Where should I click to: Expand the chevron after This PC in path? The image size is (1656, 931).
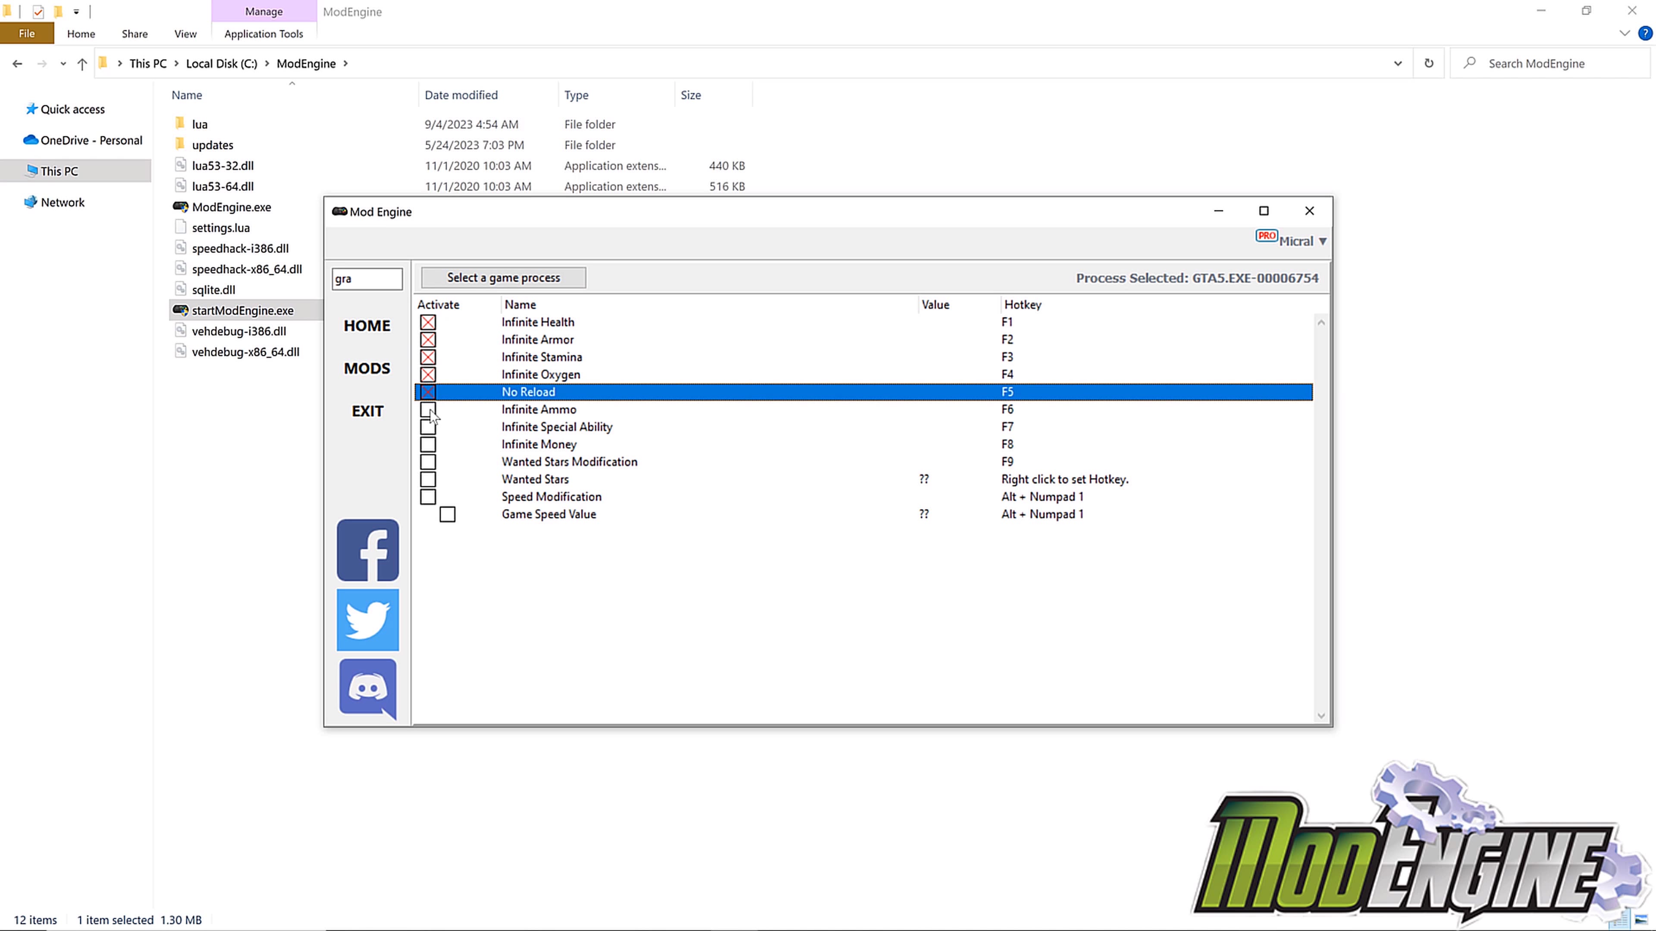(x=176, y=64)
